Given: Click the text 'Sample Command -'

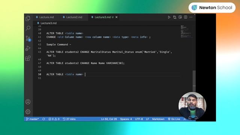Looking at the screenshot, I should click(58, 45).
